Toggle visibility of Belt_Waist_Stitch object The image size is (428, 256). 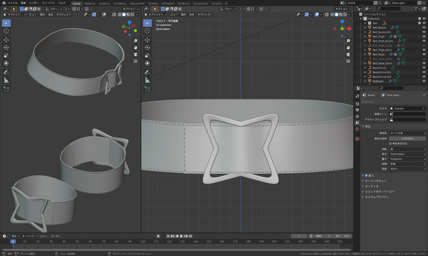(x=424, y=63)
